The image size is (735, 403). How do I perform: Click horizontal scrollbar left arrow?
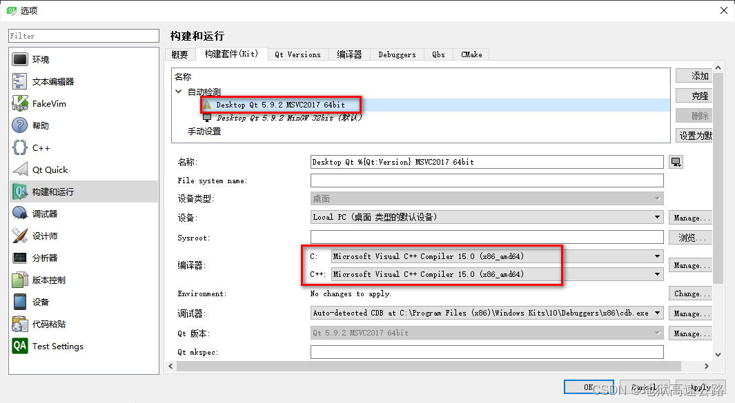(170, 366)
